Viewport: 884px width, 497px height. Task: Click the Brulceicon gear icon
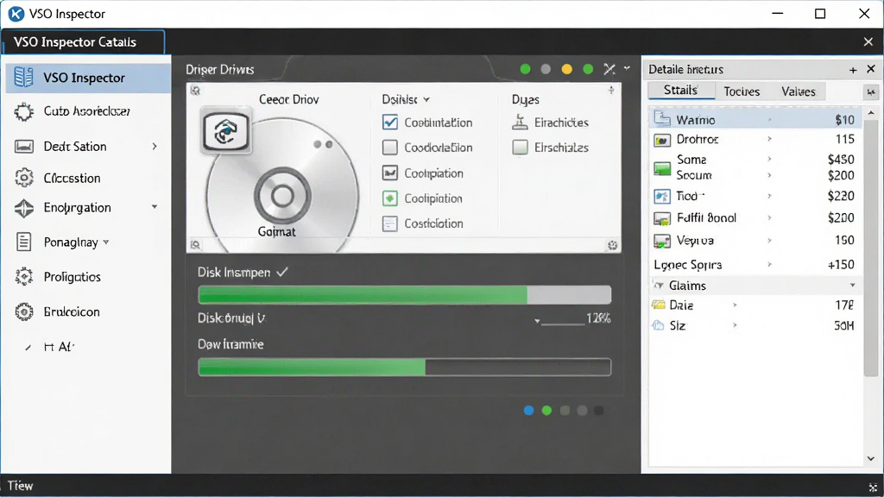(23, 311)
